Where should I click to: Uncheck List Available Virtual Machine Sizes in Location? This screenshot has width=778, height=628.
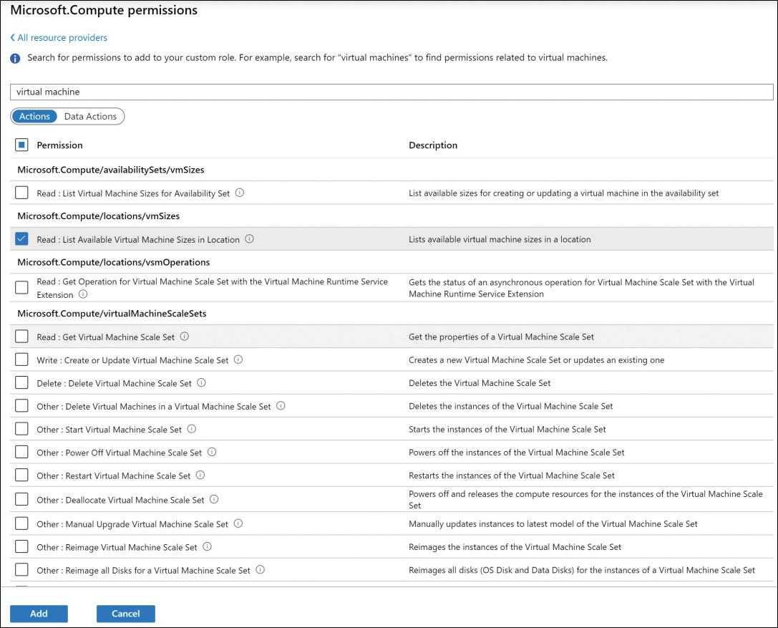click(21, 238)
